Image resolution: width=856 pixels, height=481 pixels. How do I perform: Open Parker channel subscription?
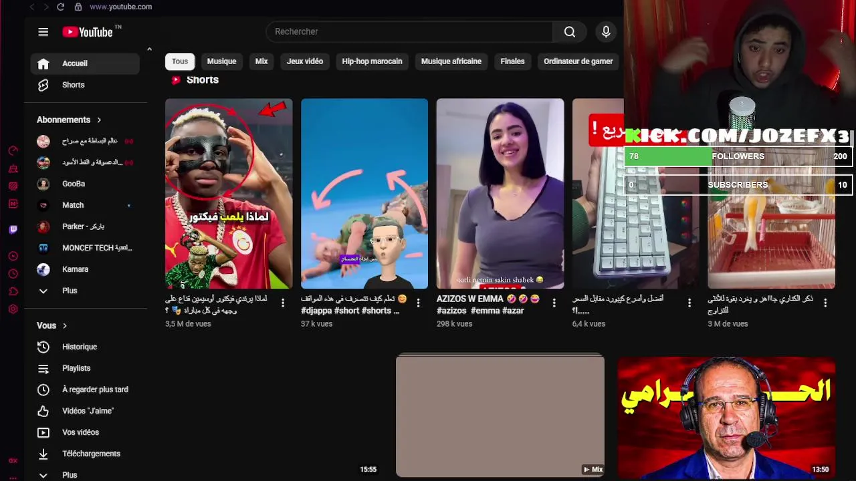click(x=85, y=226)
